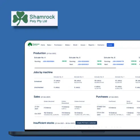This screenshot has height=140, width=140.
Task: Open the Home menu item
Action: coord(43,45)
